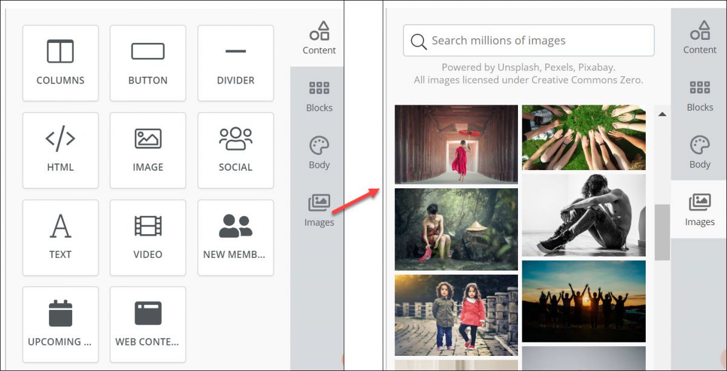Select the Columns content block
The width and height of the screenshot is (727, 371).
(60, 63)
